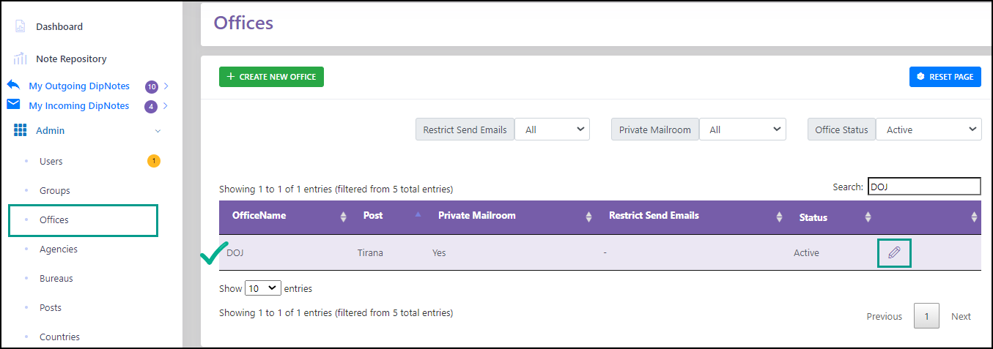Click Create New Office button

271,77
